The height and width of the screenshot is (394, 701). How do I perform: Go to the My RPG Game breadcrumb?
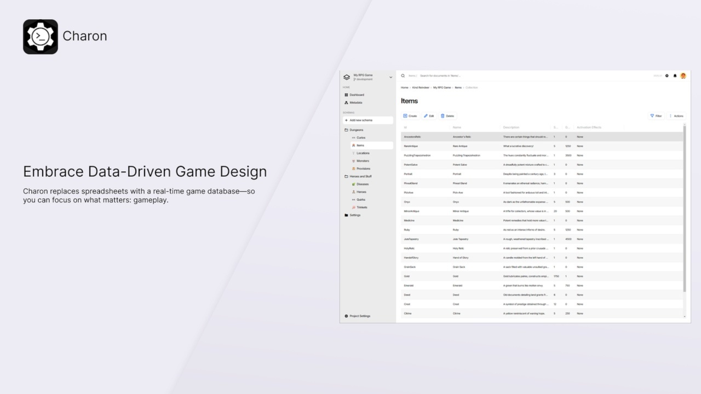(442, 88)
